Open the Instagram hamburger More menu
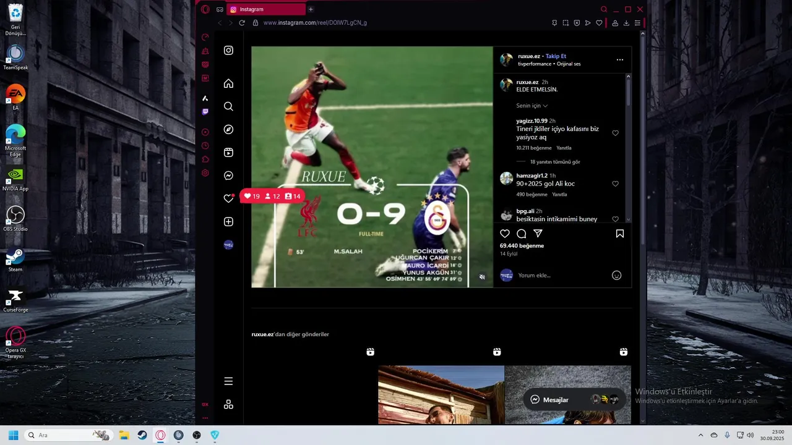This screenshot has width=792, height=445. (228, 381)
